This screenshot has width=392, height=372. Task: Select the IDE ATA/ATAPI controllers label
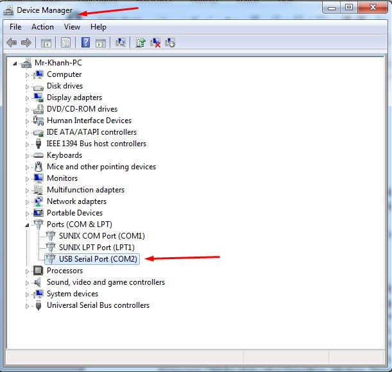click(x=92, y=132)
